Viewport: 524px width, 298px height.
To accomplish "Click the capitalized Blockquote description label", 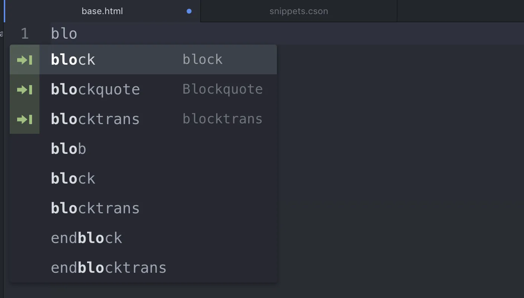I will (223, 90).
